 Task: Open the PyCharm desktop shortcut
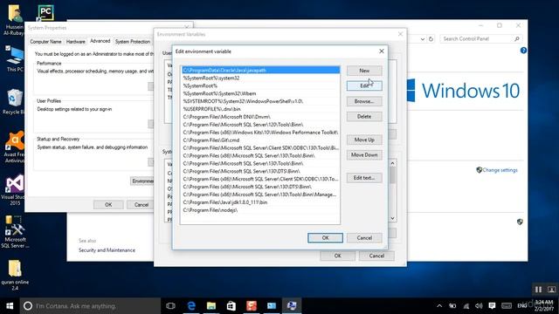(45, 13)
